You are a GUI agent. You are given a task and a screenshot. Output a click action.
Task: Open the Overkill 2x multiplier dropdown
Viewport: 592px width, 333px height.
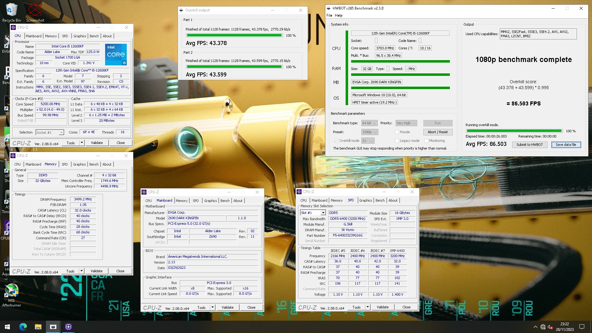click(x=368, y=141)
